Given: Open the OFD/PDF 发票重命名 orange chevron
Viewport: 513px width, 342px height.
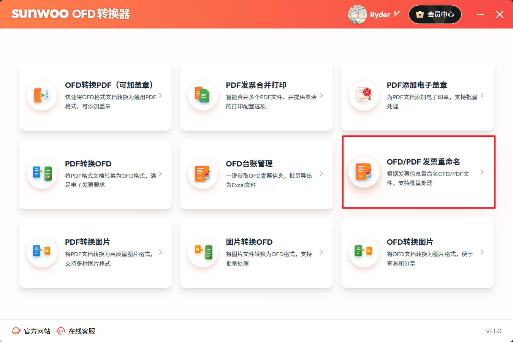Looking at the screenshot, I should click(x=482, y=172).
